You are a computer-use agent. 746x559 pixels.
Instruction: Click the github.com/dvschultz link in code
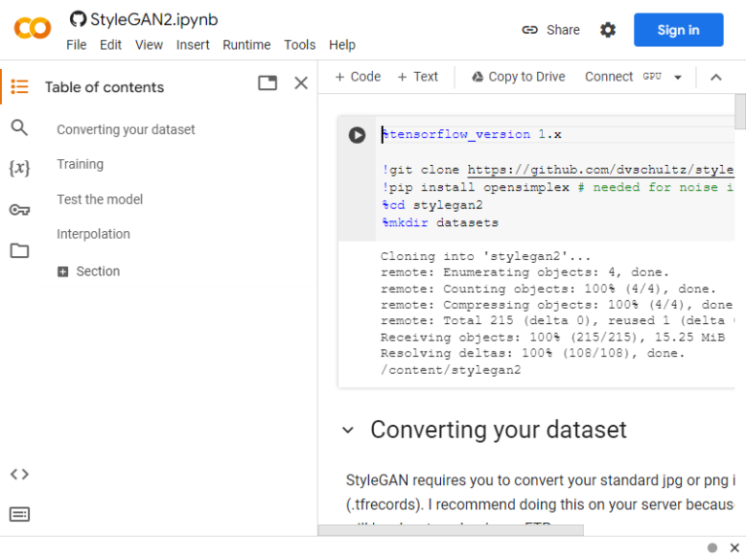pos(600,170)
